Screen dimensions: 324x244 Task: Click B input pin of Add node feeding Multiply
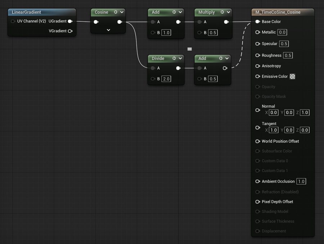(x=153, y=33)
